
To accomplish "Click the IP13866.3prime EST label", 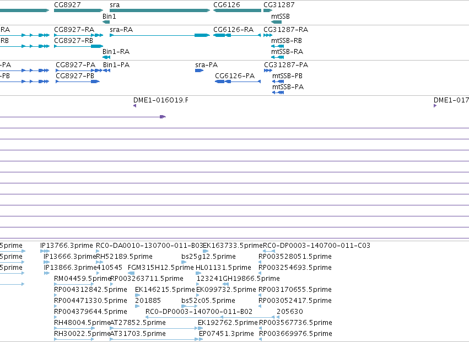I will click(x=71, y=267).
